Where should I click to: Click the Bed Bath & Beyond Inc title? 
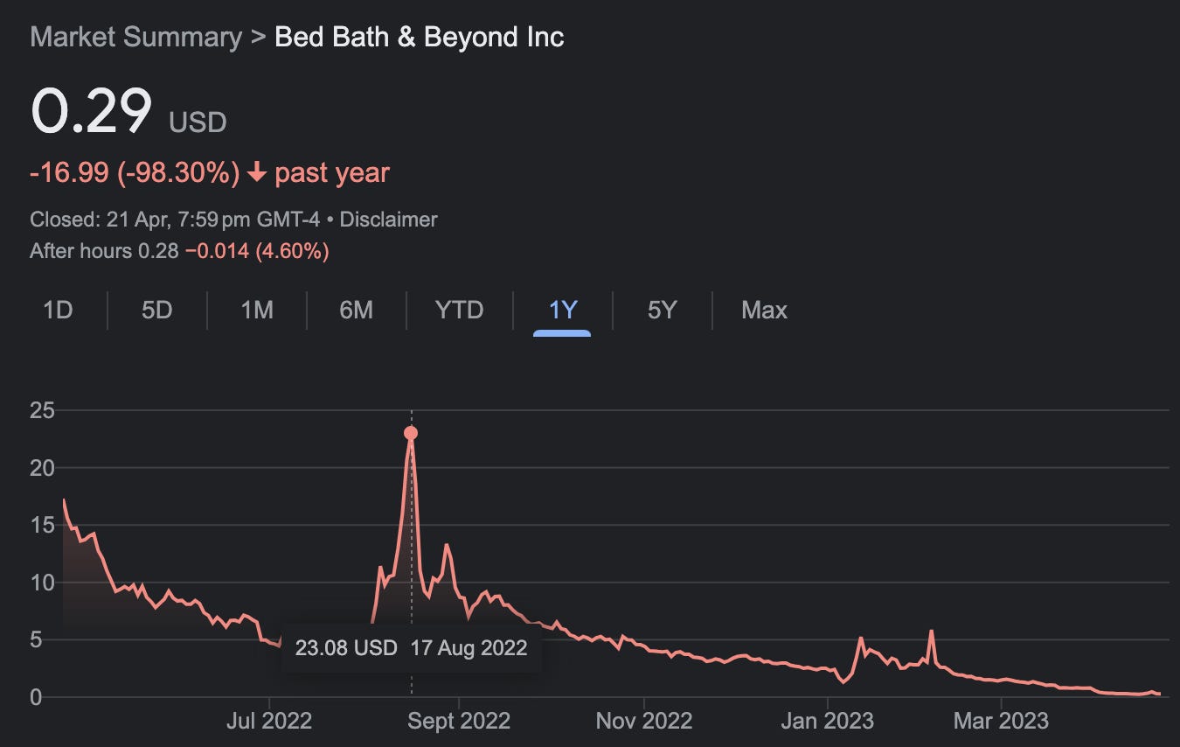point(418,37)
